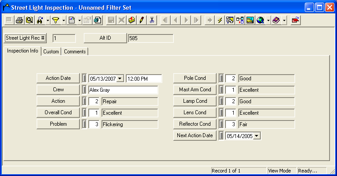337x176 pixels.
Task: Click the Action Date label button
Action: 58,78
